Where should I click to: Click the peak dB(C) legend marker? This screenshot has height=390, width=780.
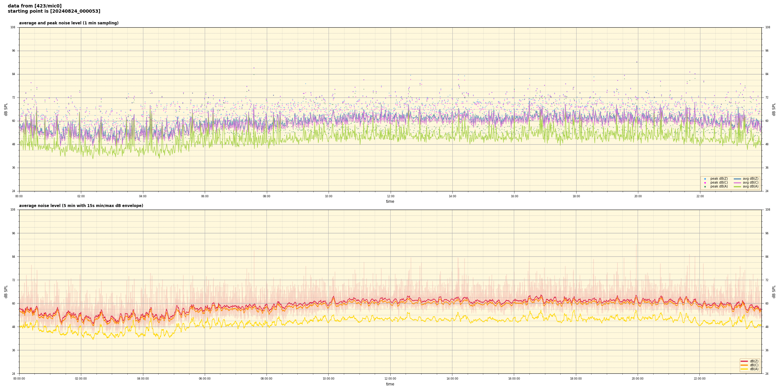[705, 183]
